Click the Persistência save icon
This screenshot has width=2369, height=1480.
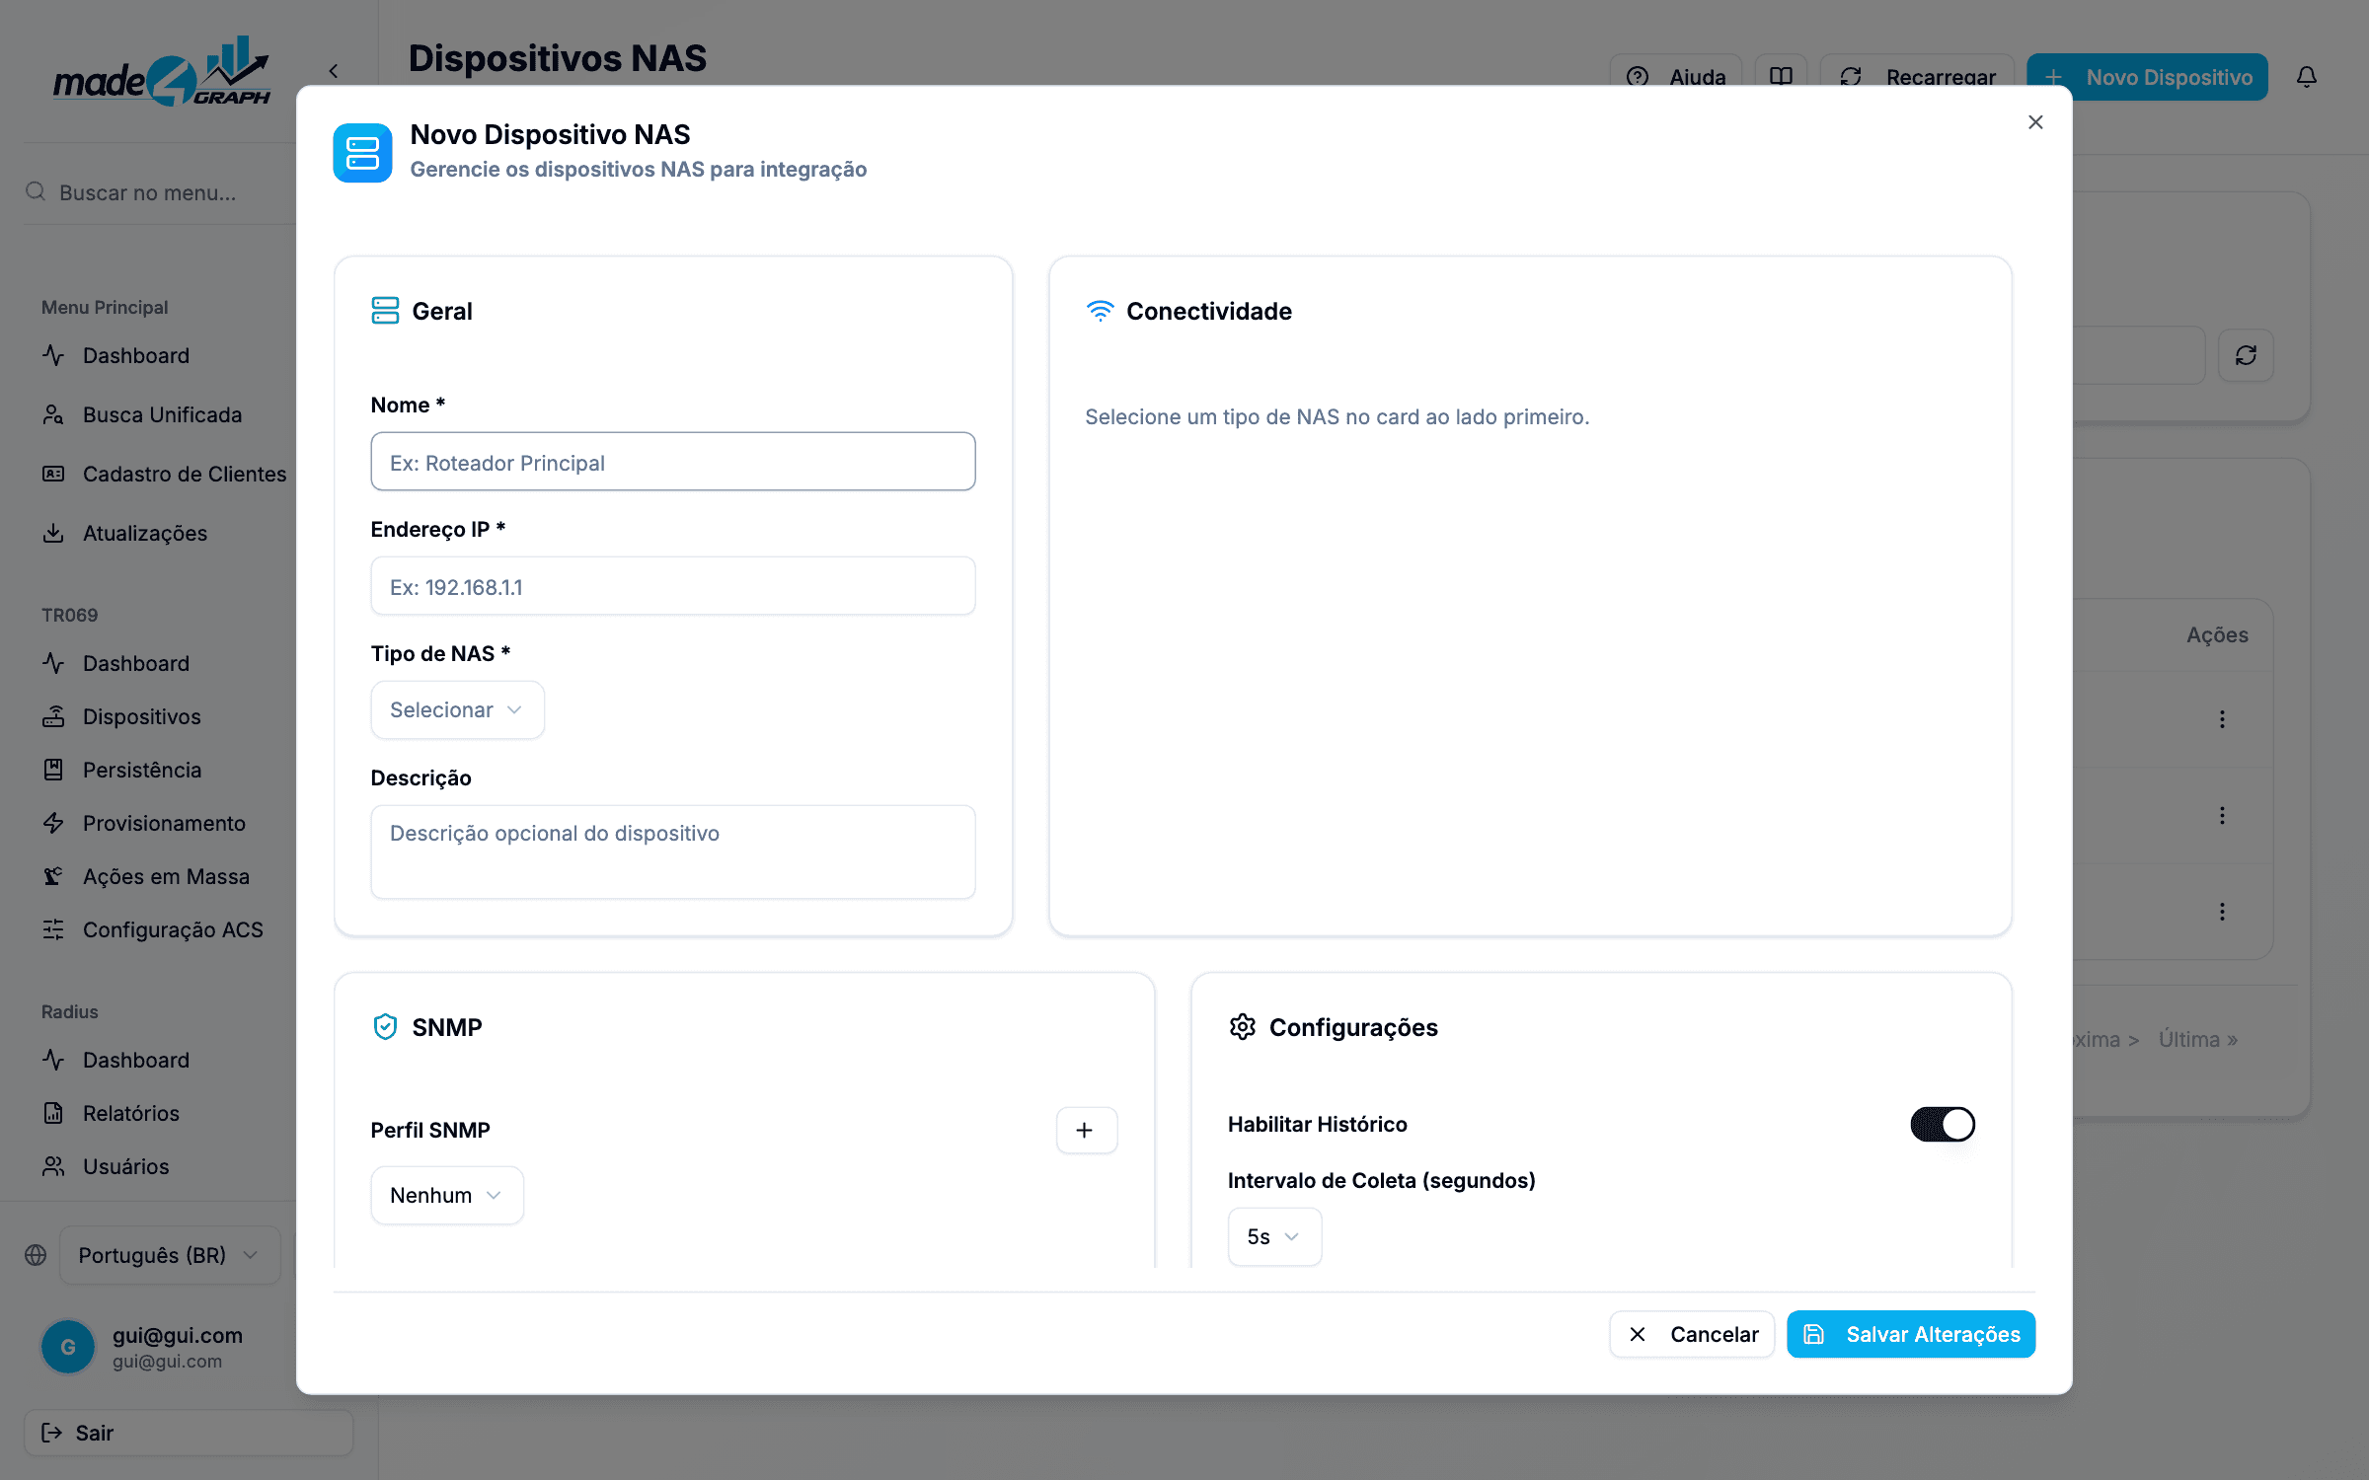(x=53, y=770)
